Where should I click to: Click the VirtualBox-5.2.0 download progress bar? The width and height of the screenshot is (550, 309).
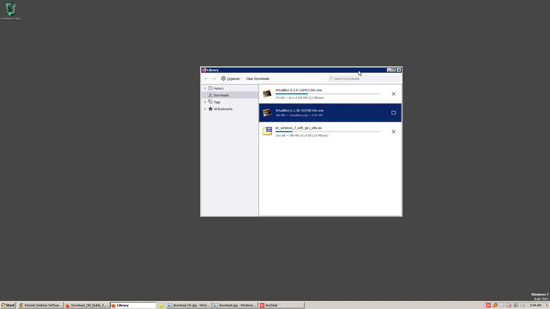(x=328, y=94)
